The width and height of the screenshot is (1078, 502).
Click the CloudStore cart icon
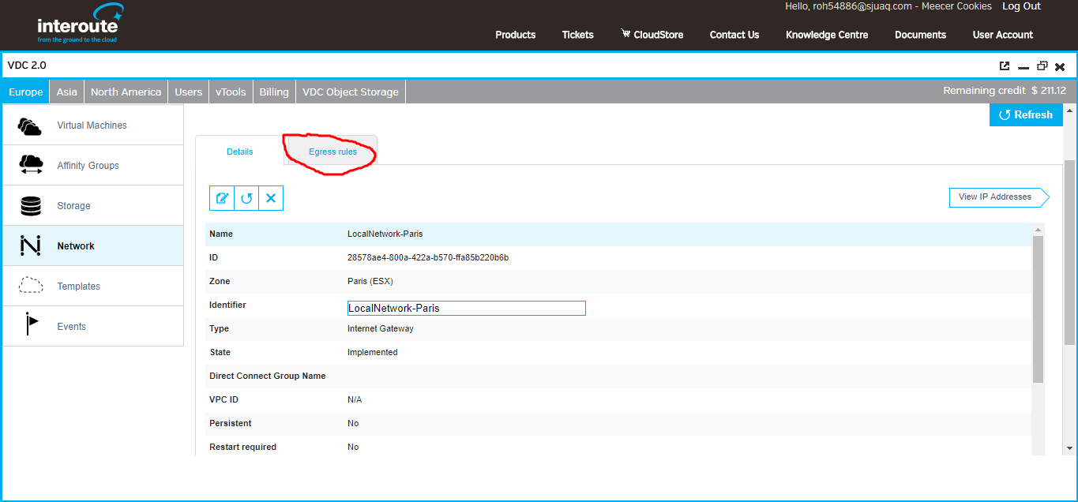[625, 34]
